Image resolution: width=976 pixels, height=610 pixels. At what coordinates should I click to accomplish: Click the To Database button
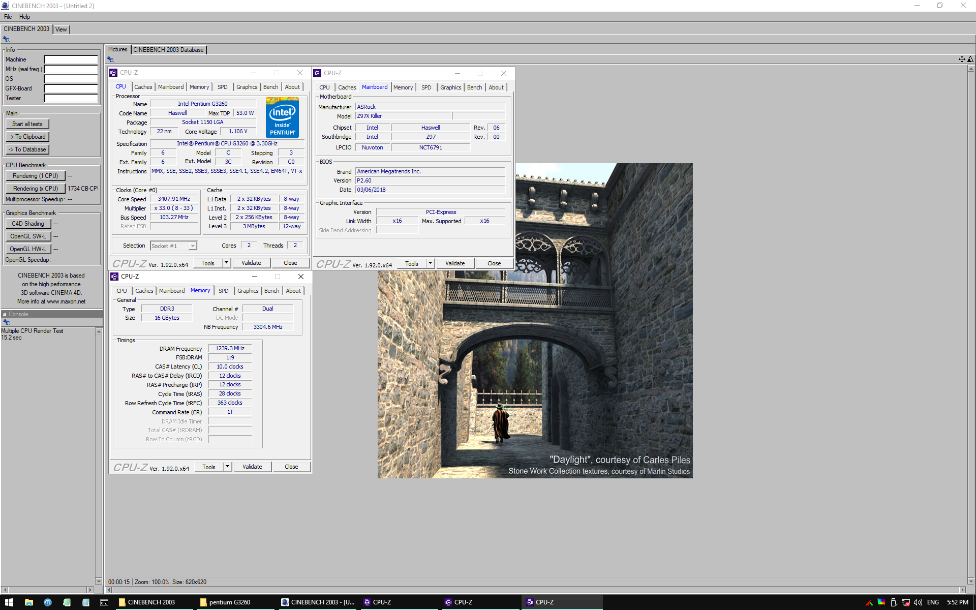pyautogui.click(x=27, y=149)
